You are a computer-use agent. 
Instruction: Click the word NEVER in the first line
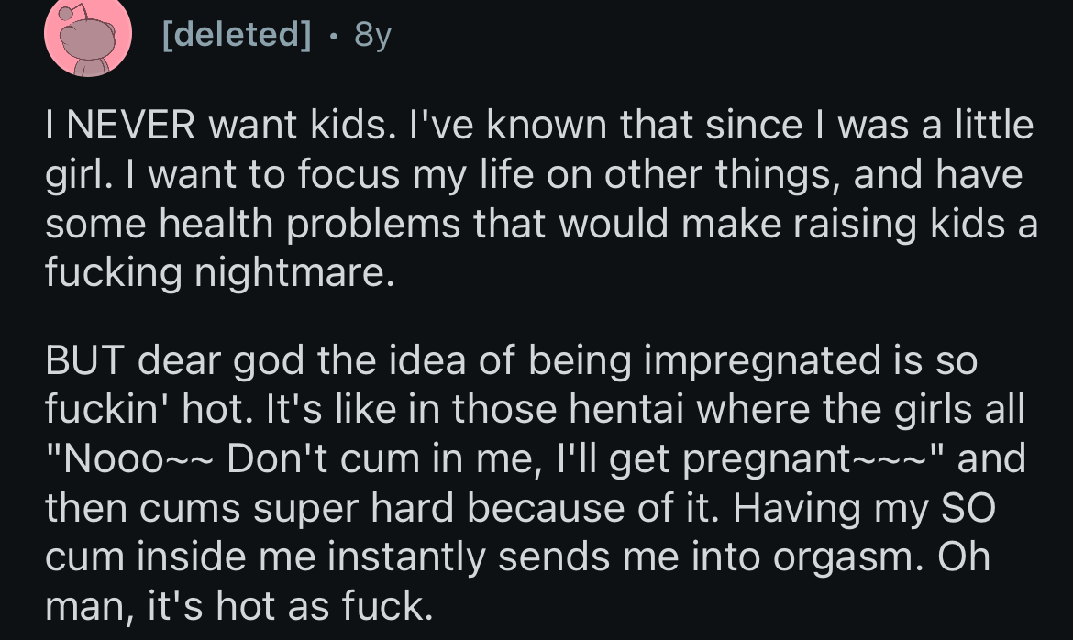131,126
